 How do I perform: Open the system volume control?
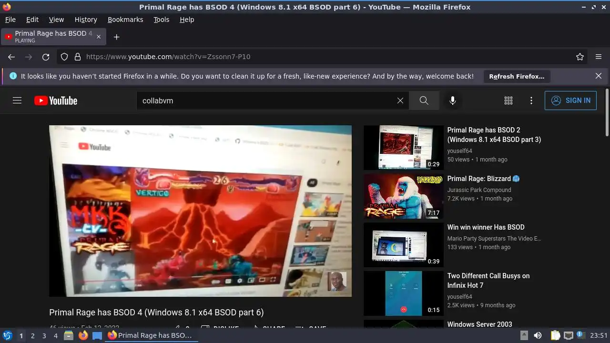pyautogui.click(x=538, y=335)
